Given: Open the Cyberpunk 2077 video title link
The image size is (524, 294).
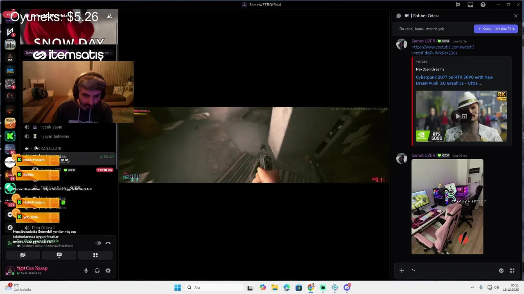Looking at the screenshot, I should click(x=454, y=80).
